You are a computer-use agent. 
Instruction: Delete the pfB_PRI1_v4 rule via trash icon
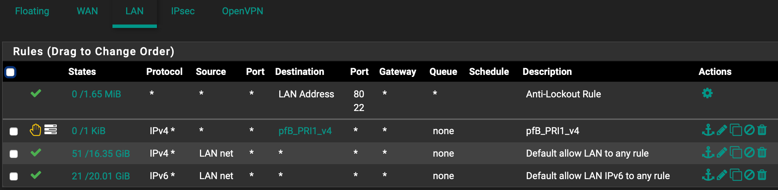(x=762, y=130)
